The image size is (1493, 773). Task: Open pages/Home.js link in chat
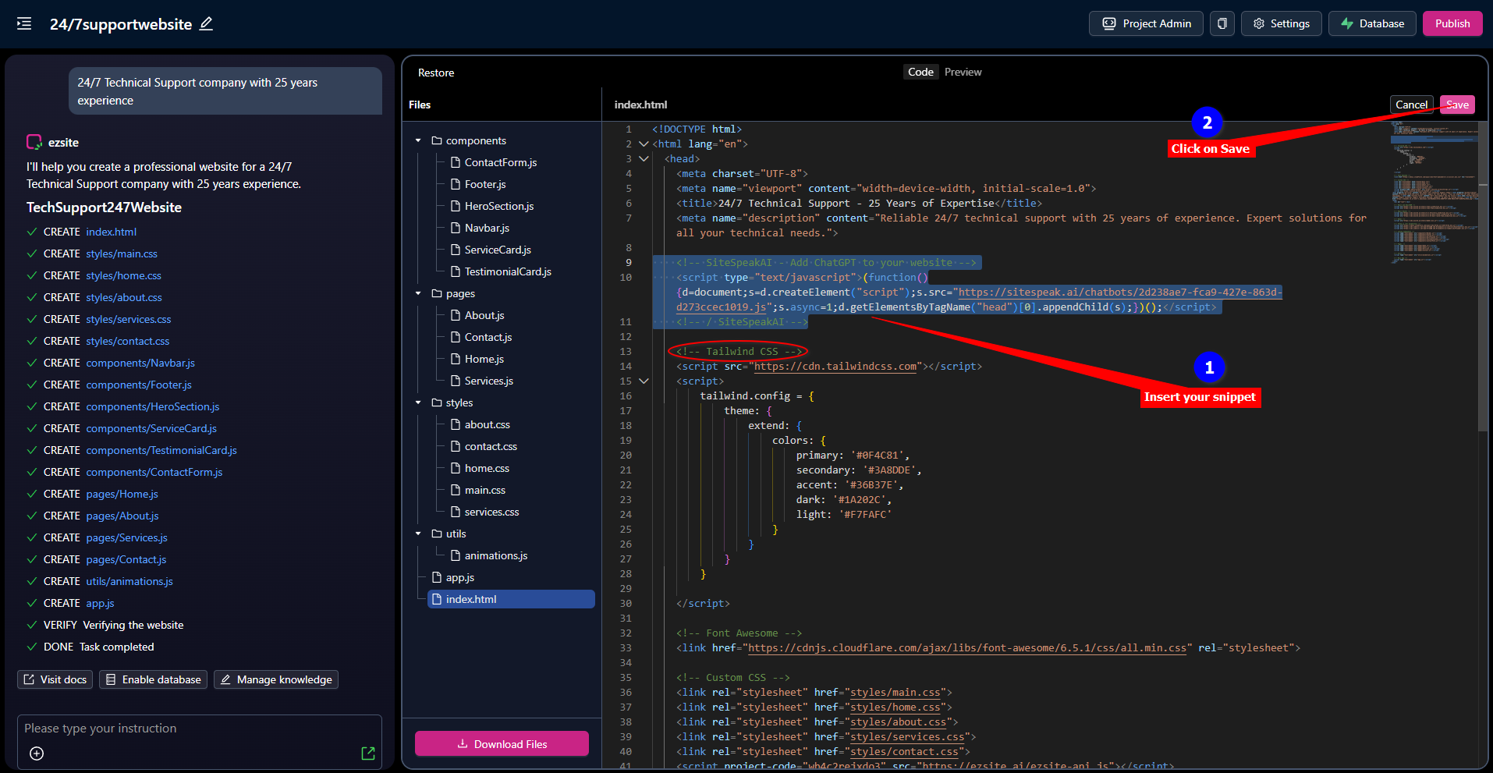click(122, 494)
